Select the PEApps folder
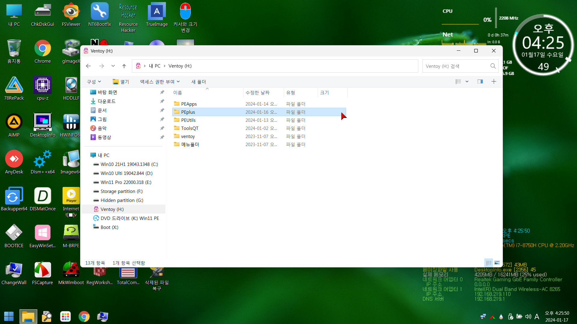The height and width of the screenshot is (324, 577). (259, 104)
